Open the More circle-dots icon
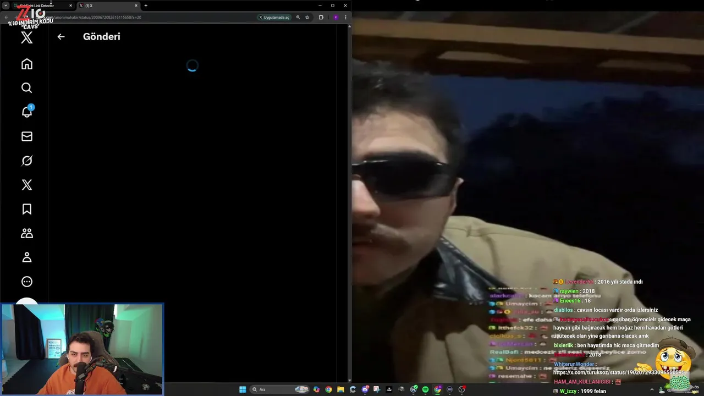Image resolution: width=704 pixels, height=396 pixels. (x=26, y=282)
